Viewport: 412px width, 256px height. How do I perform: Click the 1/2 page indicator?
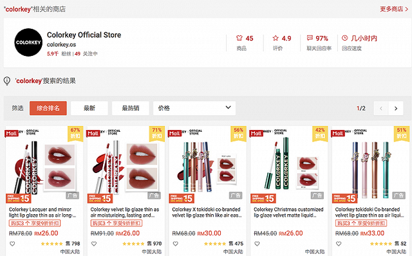click(x=361, y=108)
